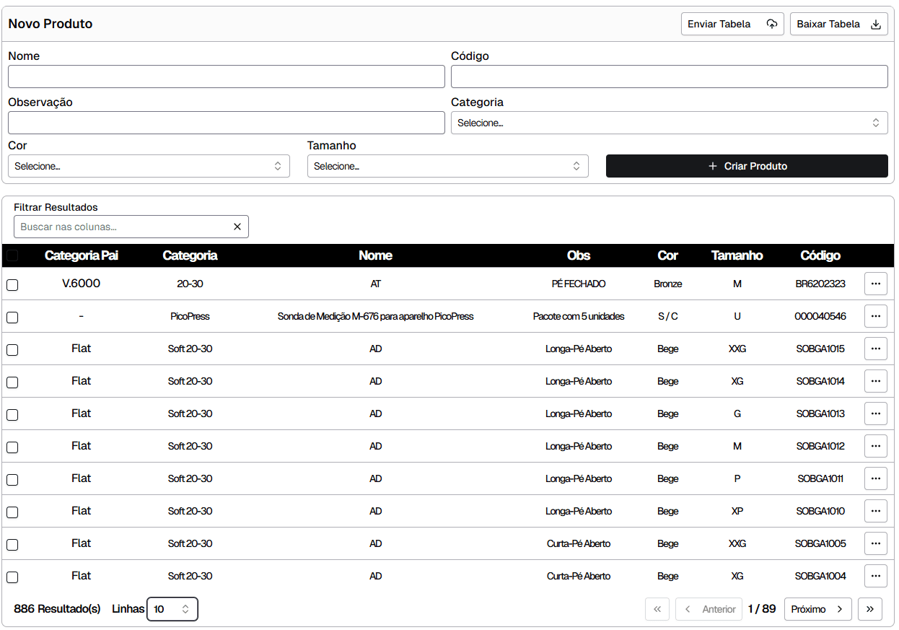The image size is (899, 630).
Task: Open the Categoria dropdown
Action: (669, 123)
